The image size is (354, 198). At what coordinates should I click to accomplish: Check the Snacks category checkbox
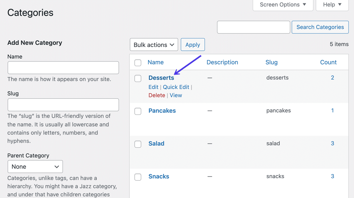138,177
